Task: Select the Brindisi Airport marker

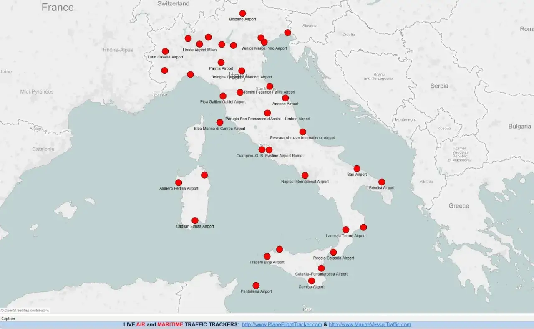Action: pos(382,182)
